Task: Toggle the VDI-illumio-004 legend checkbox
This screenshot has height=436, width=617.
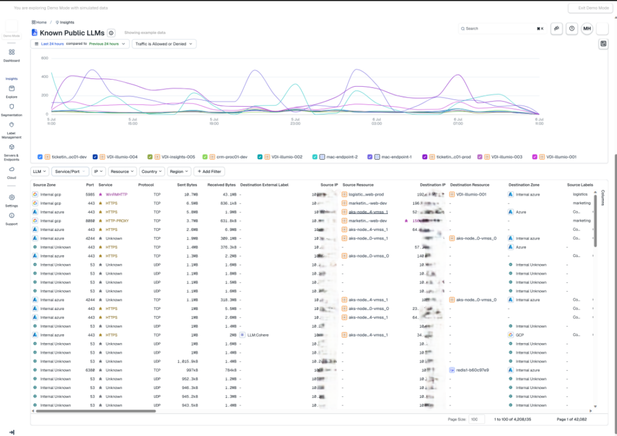Action: pyautogui.click(x=95, y=157)
